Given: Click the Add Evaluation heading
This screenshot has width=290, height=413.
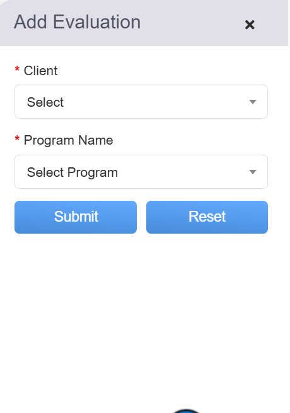Looking at the screenshot, I should (78, 22).
